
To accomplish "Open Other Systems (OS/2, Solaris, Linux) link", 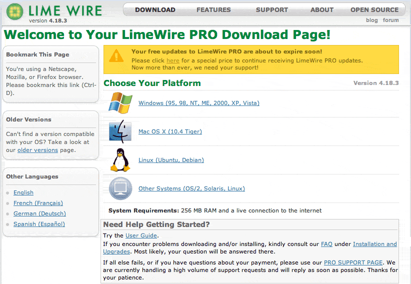I will (191, 188).
